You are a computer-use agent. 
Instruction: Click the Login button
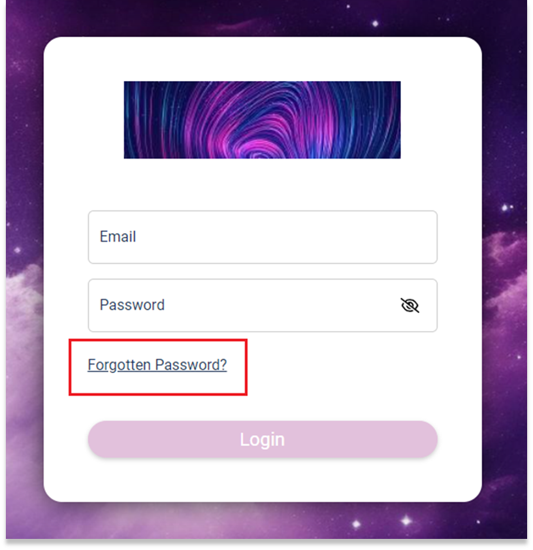(263, 439)
